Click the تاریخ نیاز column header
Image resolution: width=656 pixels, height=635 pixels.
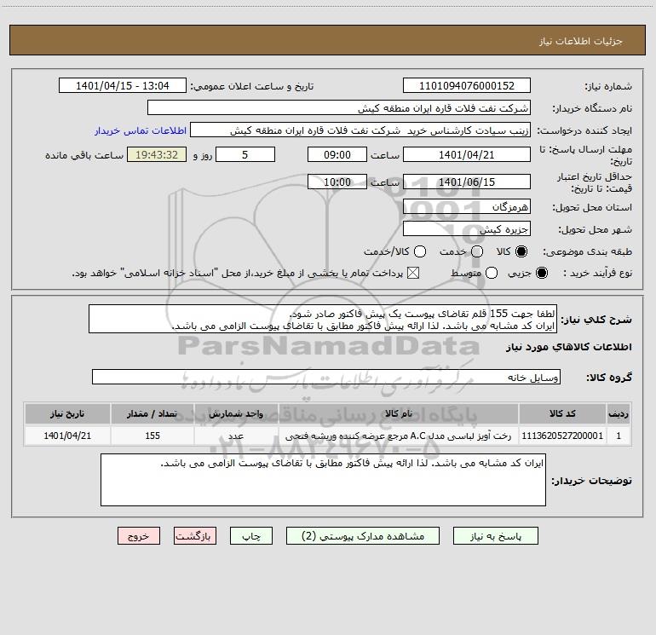click(x=67, y=413)
